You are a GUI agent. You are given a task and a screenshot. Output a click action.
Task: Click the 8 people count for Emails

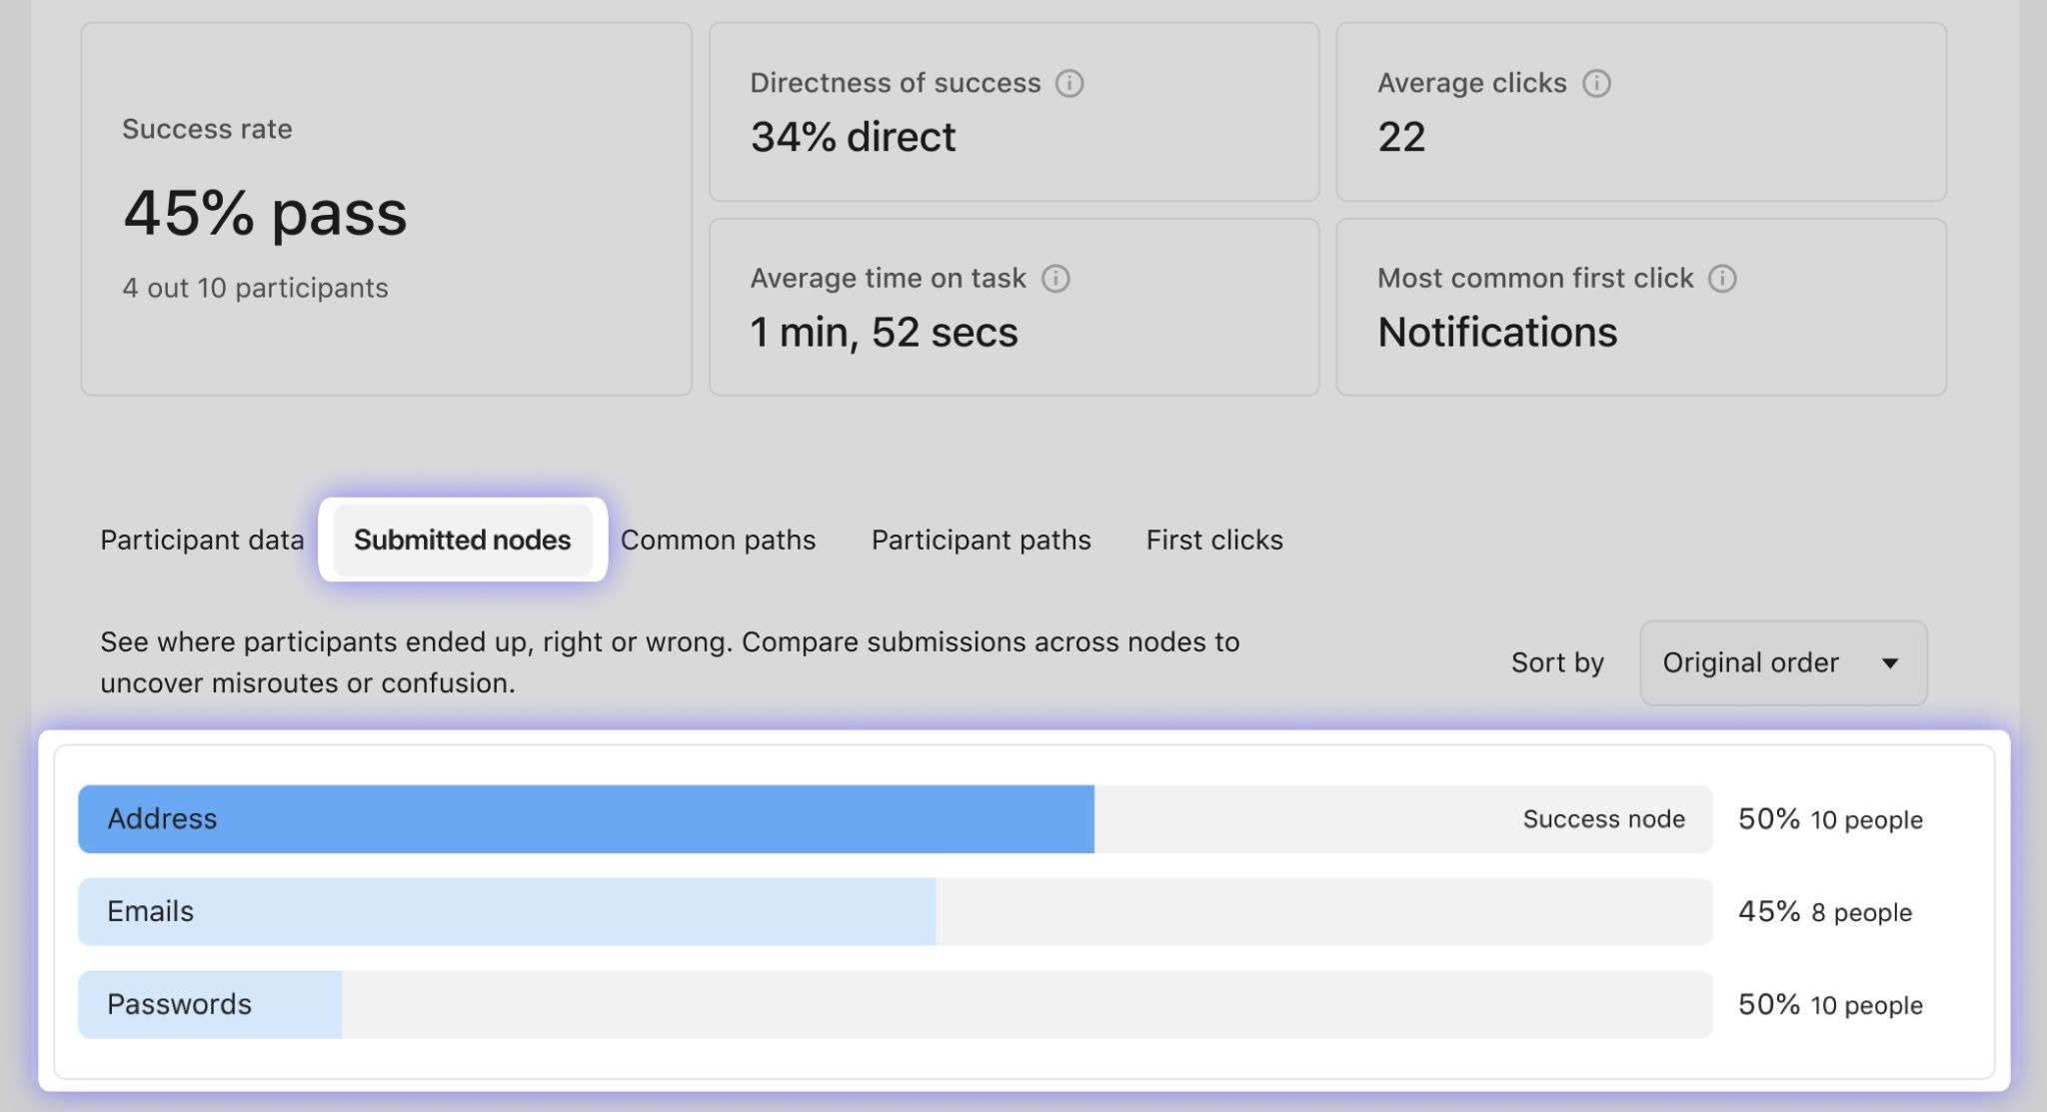click(x=1861, y=912)
